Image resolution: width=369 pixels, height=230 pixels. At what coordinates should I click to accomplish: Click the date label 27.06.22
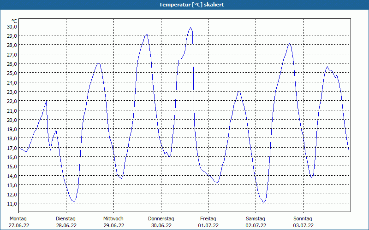pyautogui.click(x=18, y=225)
